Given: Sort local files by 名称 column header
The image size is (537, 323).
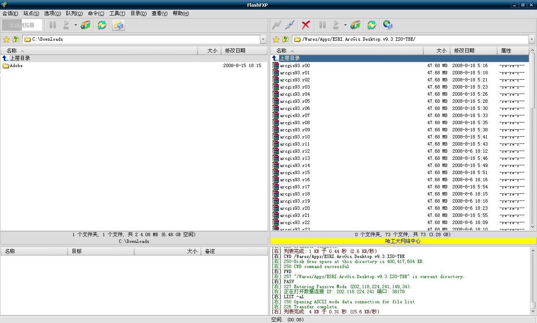Looking at the screenshot, I should pyautogui.click(x=99, y=51).
